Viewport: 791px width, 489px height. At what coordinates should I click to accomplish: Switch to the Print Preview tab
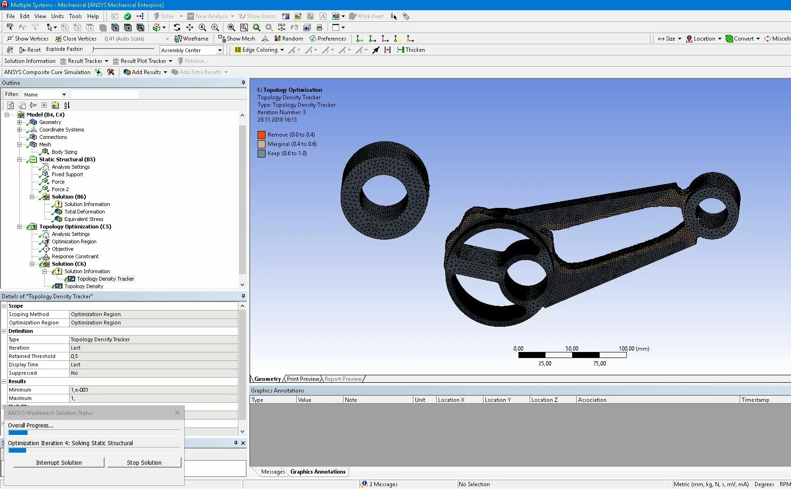303,379
